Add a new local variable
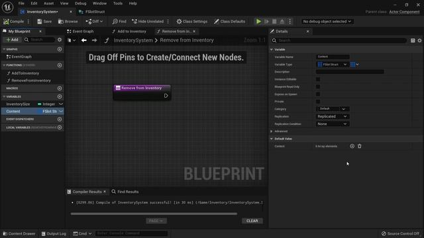Image resolution: width=424 pixels, height=238 pixels. coord(60,128)
